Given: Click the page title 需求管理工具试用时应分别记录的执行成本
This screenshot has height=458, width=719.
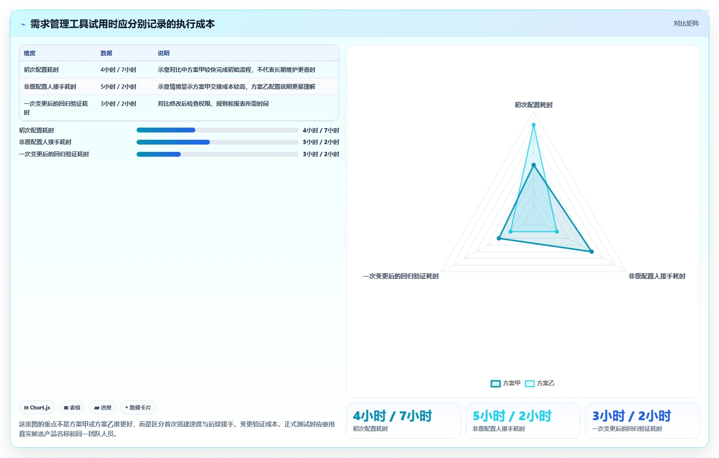Looking at the screenshot, I should pyautogui.click(x=122, y=24).
